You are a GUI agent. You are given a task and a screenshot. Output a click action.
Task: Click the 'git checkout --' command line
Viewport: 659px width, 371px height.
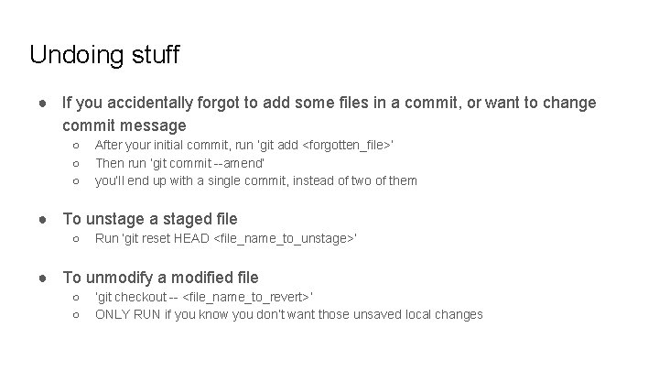click(x=204, y=297)
